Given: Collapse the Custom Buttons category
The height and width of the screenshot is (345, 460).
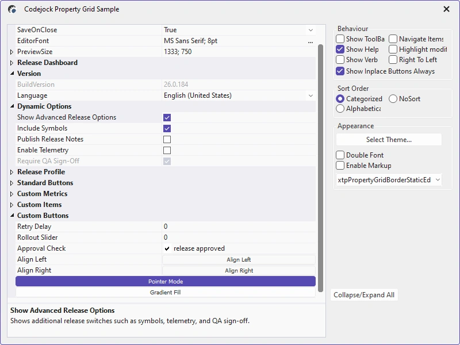Looking at the screenshot, I should click(x=11, y=216).
